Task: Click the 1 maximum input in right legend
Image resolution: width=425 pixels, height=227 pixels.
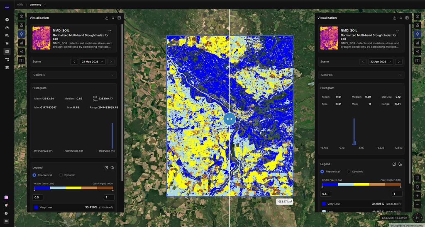Action: 397,194
